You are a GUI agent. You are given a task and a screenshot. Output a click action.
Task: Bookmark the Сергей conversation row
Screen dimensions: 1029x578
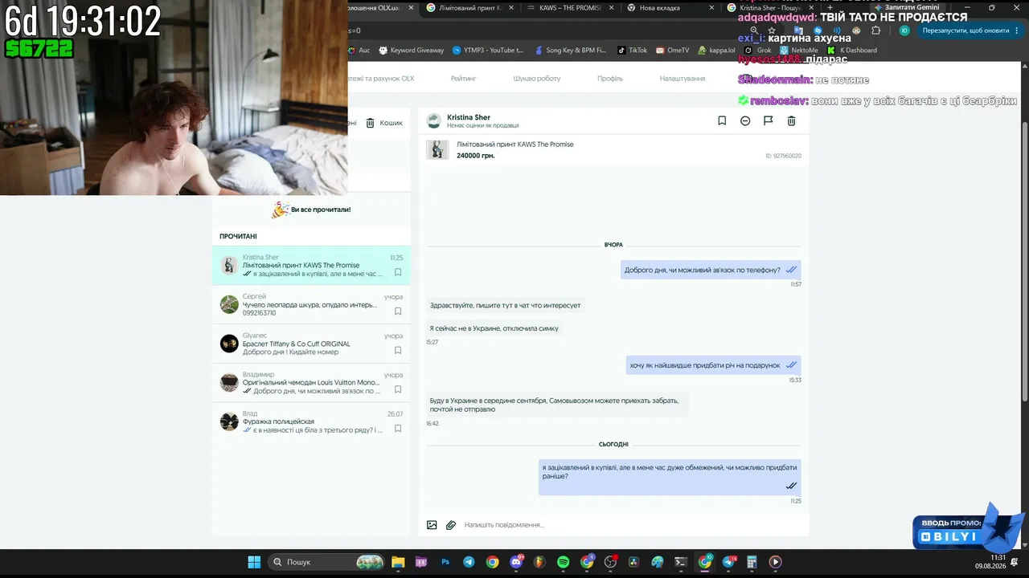(x=398, y=311)
